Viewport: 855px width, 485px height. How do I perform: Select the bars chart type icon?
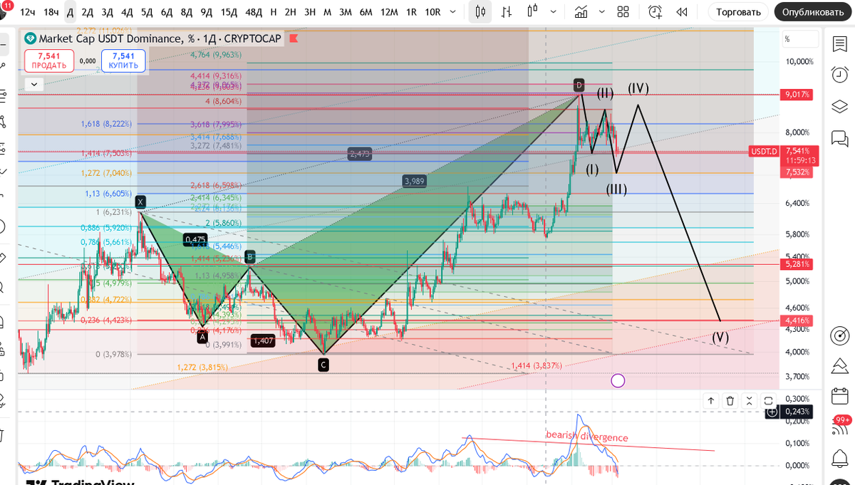[507, 11]
